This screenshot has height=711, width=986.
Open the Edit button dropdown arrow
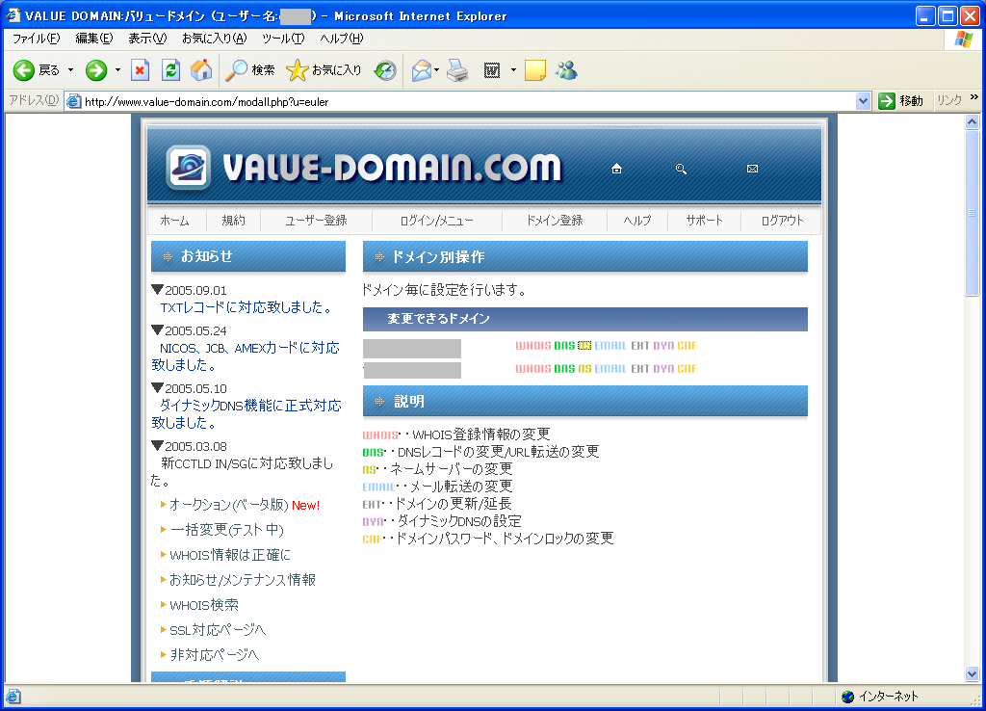pyautogui.click(x=513, y=70)
